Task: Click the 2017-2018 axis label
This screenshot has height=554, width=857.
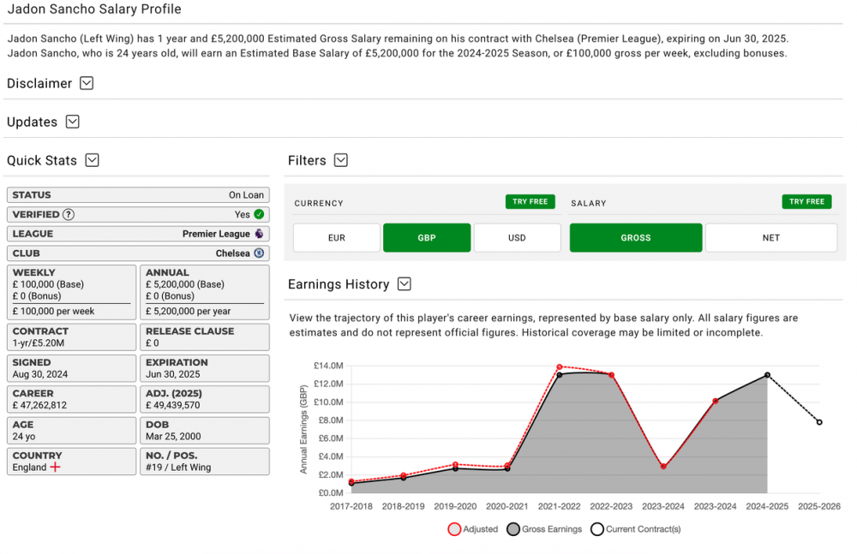Action: point(351,506)
